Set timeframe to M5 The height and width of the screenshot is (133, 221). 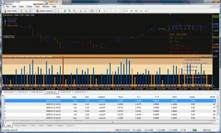click(x=131, y=11)
